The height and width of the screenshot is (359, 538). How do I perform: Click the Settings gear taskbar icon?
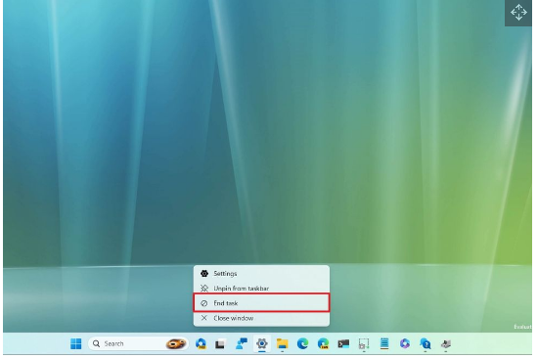pos(262,343)
